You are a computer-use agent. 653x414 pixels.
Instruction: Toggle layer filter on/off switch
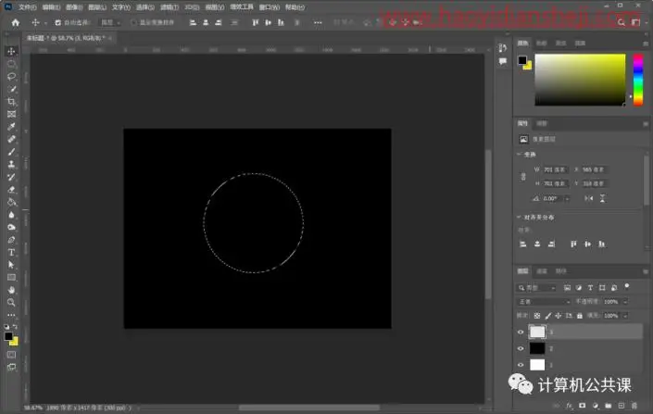click(x=627, y=286)
